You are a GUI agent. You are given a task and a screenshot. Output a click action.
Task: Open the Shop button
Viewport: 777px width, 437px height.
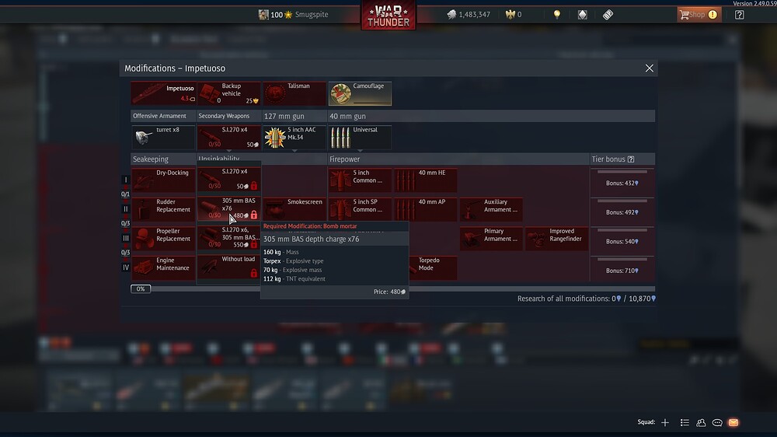pos(699,14)
